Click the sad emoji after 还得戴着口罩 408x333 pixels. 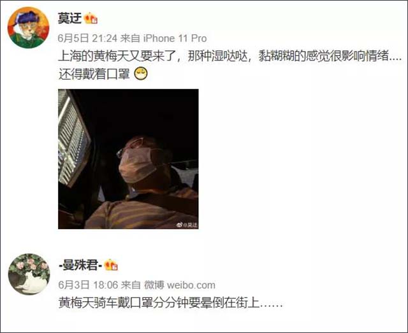click(141, 74)
